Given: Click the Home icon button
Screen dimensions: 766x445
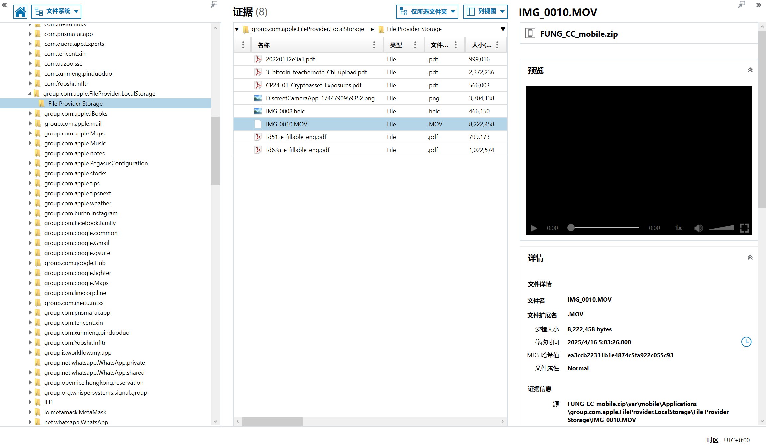Looking at the screenshot, I should click(x=20, y=12).
